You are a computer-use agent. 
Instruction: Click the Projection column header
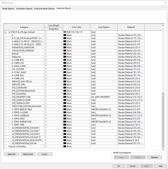53,29
